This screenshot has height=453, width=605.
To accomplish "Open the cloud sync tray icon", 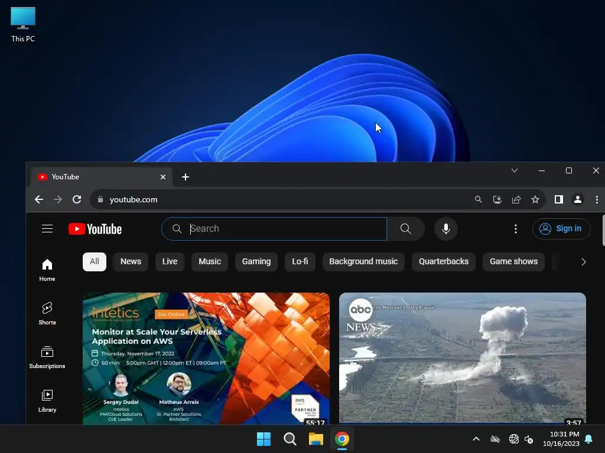I will [495, 439].
